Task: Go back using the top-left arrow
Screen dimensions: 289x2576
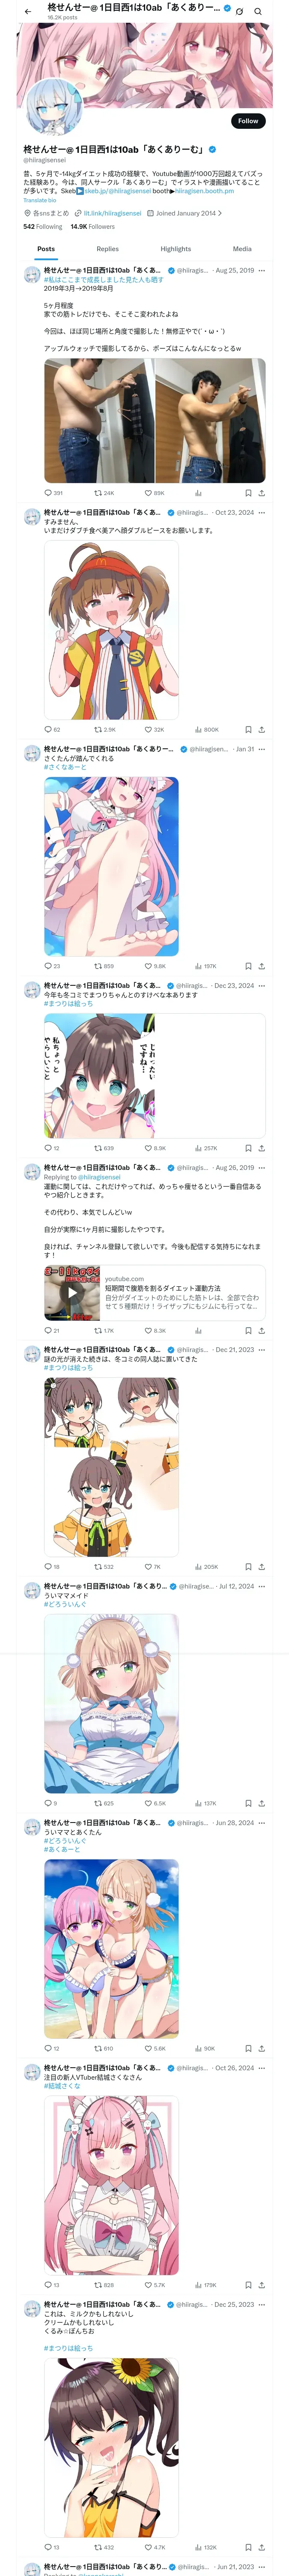Action: click(28, 11)
